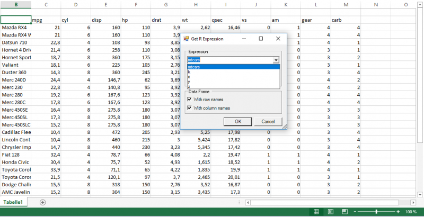Click OK in Get R Expression dialog
Viewport: 424px width, 217px height.
238,121
